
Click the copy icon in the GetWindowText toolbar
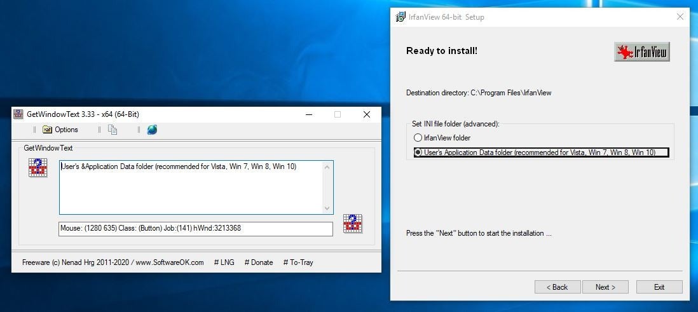coord(113,130)
